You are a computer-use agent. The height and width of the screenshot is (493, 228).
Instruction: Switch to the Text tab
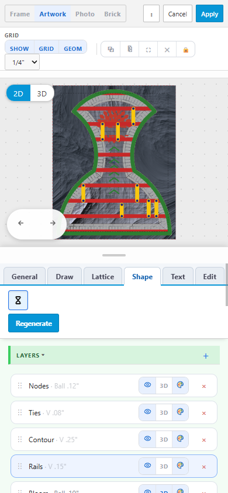coord(178,276)
